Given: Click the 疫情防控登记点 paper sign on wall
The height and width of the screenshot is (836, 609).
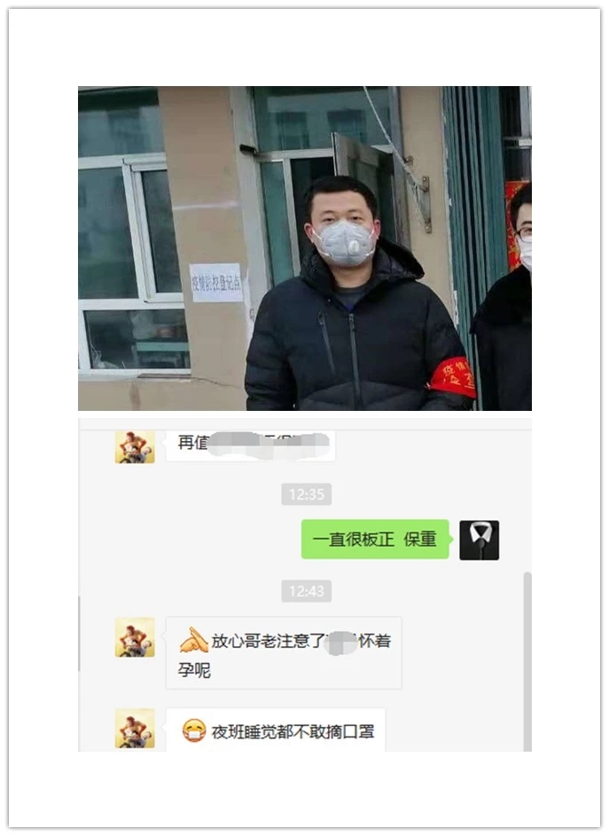Looking at the screenshot, I should [x=215, y=282].
